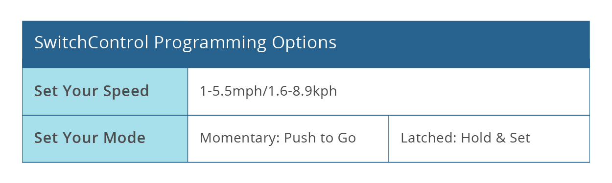Choose the Latched: Hold & Set option

[465, 138]
